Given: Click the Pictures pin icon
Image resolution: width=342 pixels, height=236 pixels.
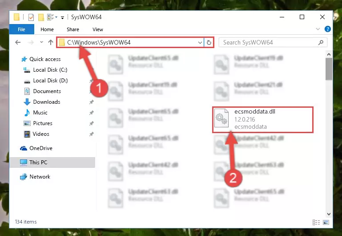Looking at the screenshot, I should [x=91, y=123].
